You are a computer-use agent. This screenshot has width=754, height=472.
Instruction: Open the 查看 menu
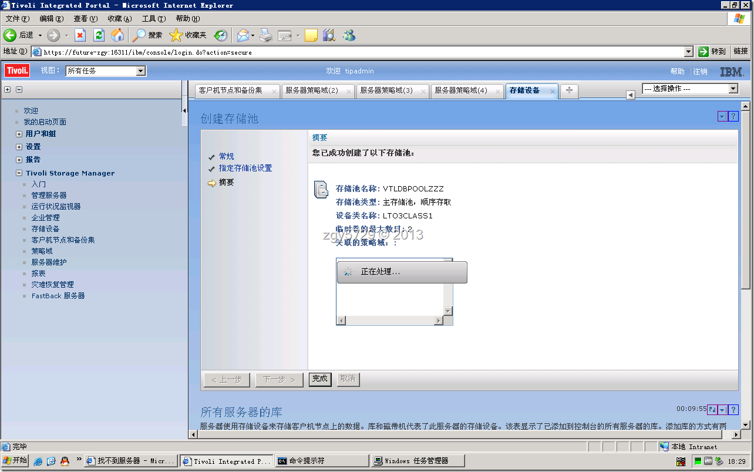coord(85,19)
